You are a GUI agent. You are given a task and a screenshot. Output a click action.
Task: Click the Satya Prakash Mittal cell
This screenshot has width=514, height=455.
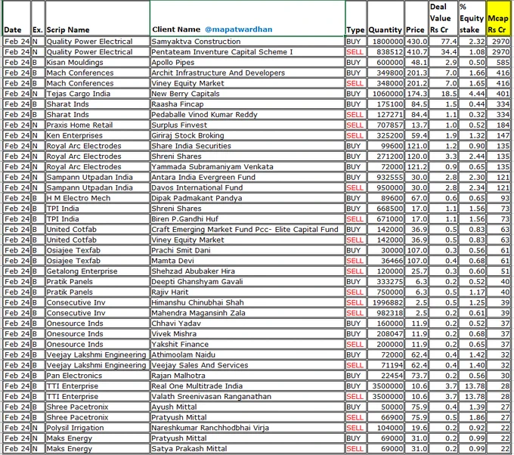(x=247, y=449)
